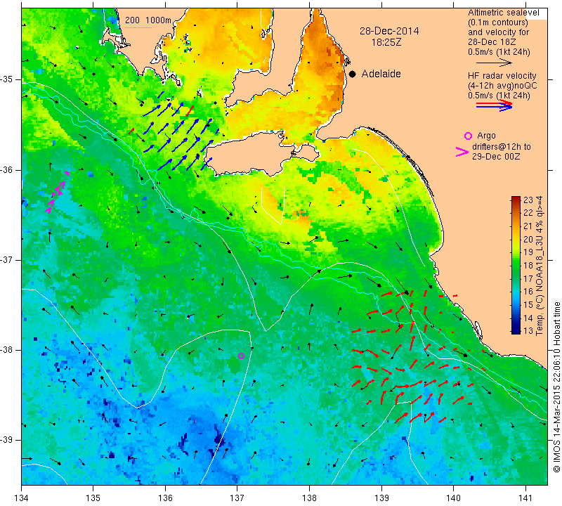Click the 'Altimetric sealevel' legend heading
The height and width of the screenshot is (506, 562).
tap(504, 13)
